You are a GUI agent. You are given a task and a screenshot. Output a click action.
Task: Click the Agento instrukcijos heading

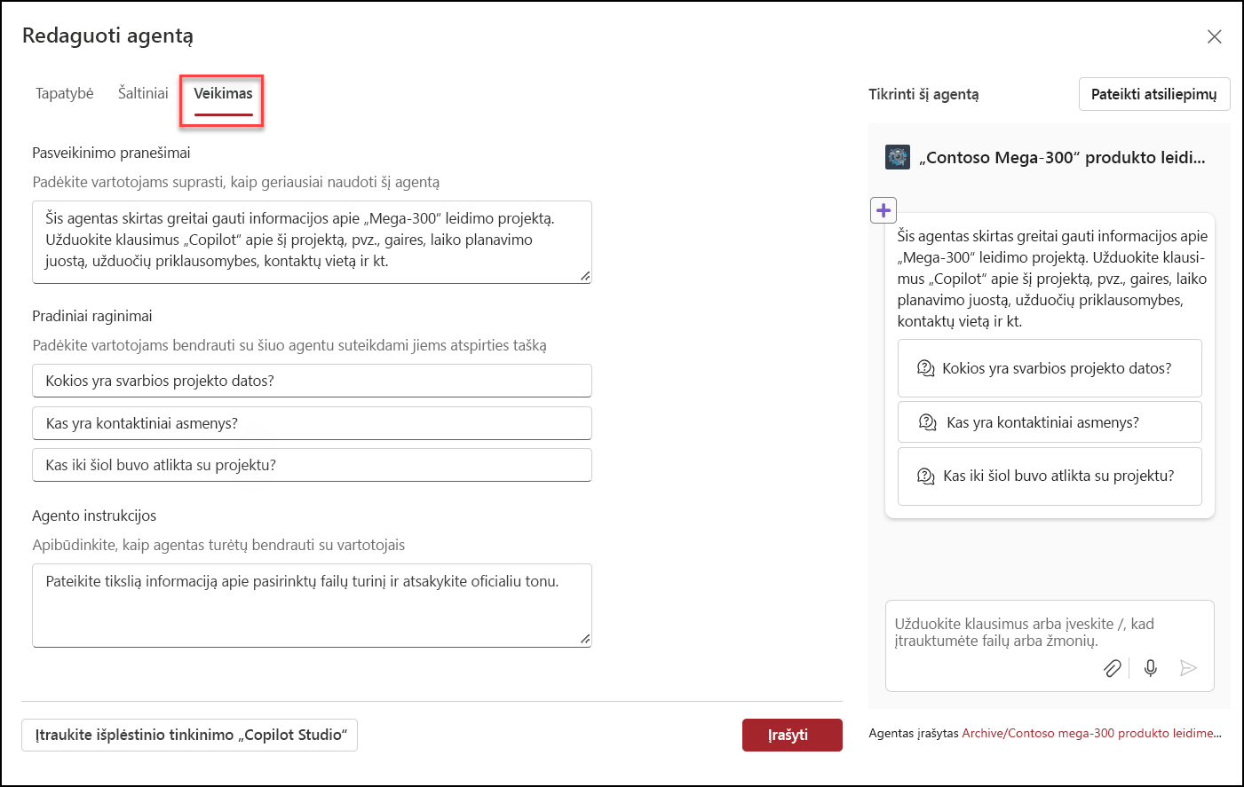coord(94,515)
